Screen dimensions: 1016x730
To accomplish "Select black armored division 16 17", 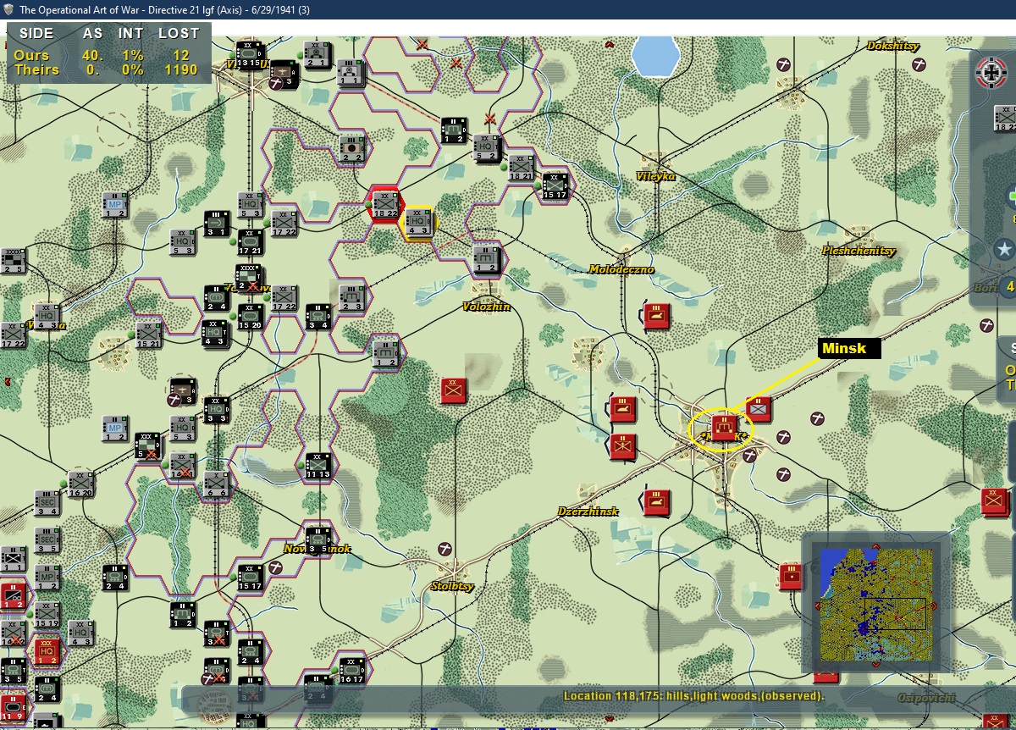I will 352,671.
